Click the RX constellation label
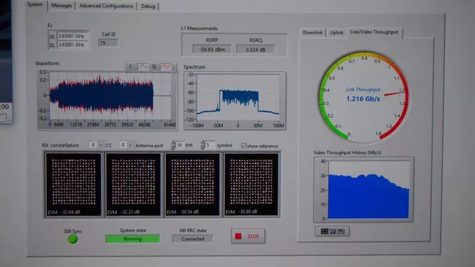The image size is (475, 267). tap(61, 145)
